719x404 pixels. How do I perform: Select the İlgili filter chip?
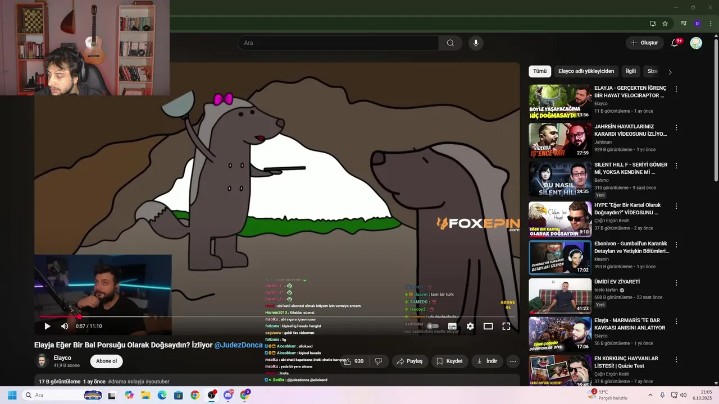point(631,71)
